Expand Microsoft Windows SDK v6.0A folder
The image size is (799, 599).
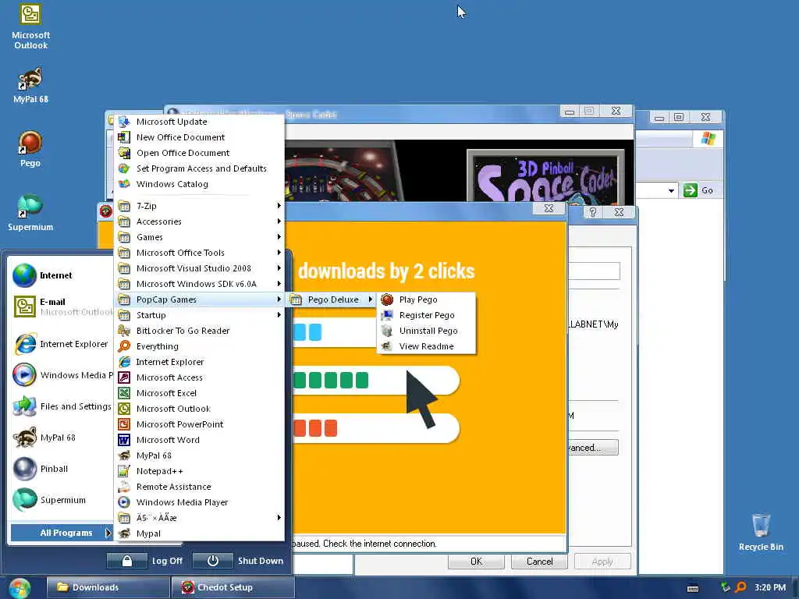click(x=199, y=284)
